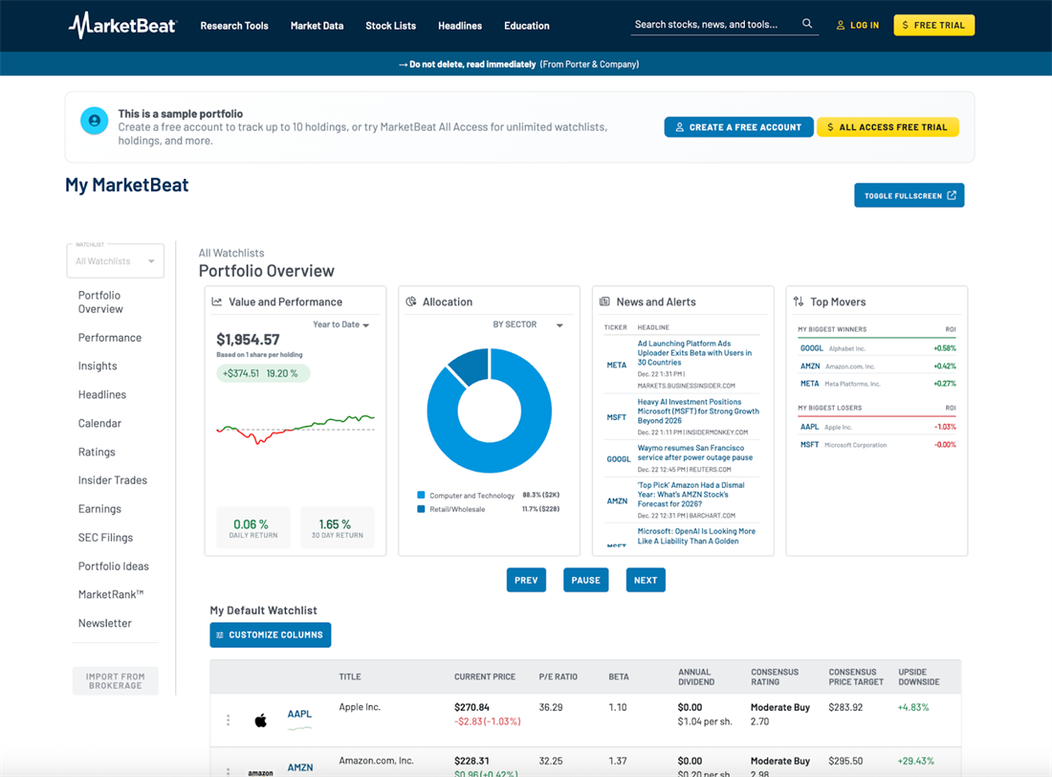The height and width of the screenshot is (777, 1052).
Task: Click All Access Free Trial button
Action: click(x=888, y=127)
